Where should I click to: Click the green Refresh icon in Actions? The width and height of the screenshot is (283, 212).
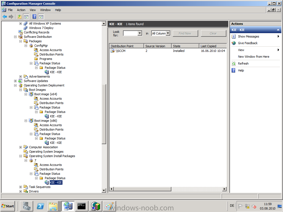234,64
